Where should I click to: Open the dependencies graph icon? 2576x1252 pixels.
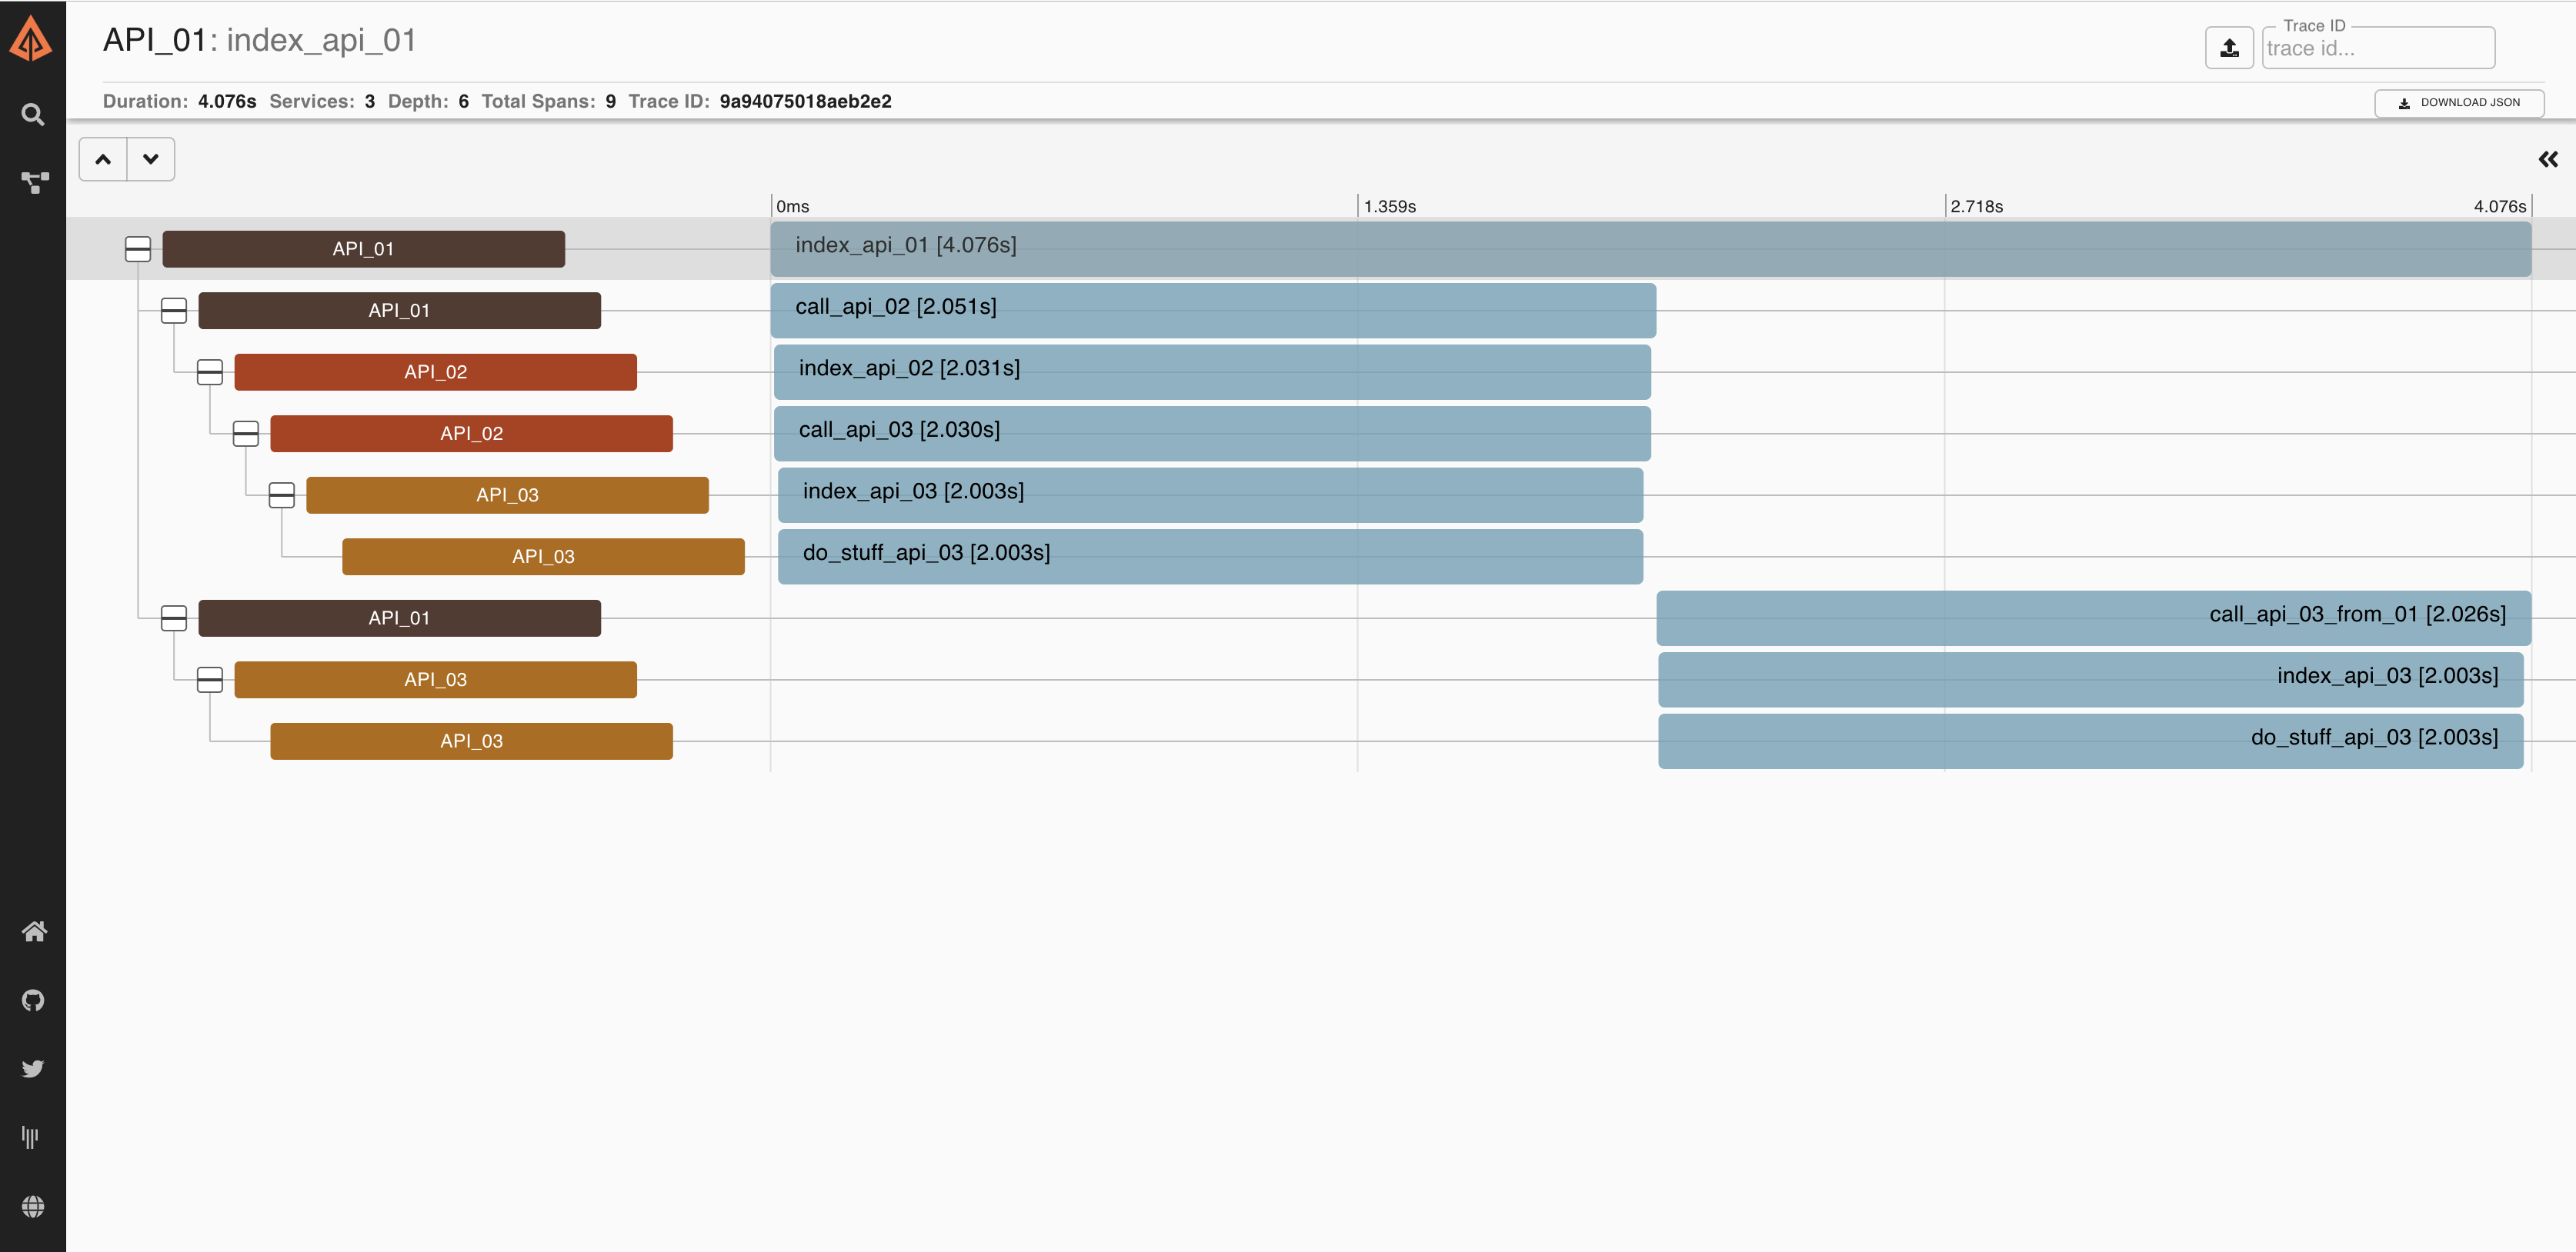pos(33,181)
